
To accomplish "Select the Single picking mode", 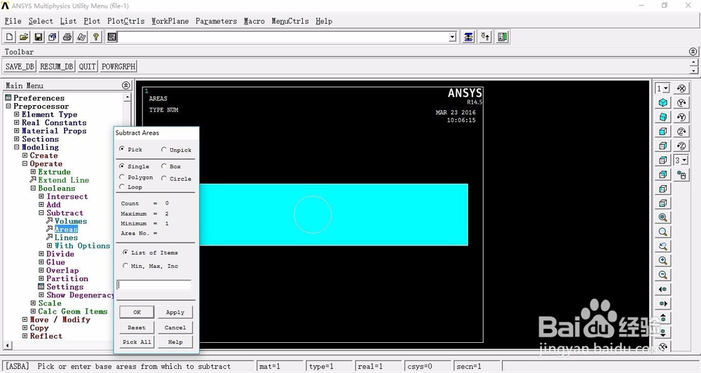I will coord(122,166).
